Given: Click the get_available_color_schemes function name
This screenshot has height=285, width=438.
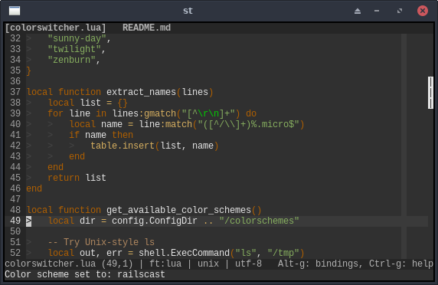Looking at the screenshot, I should pyautogui.click(x=178, y=210).
